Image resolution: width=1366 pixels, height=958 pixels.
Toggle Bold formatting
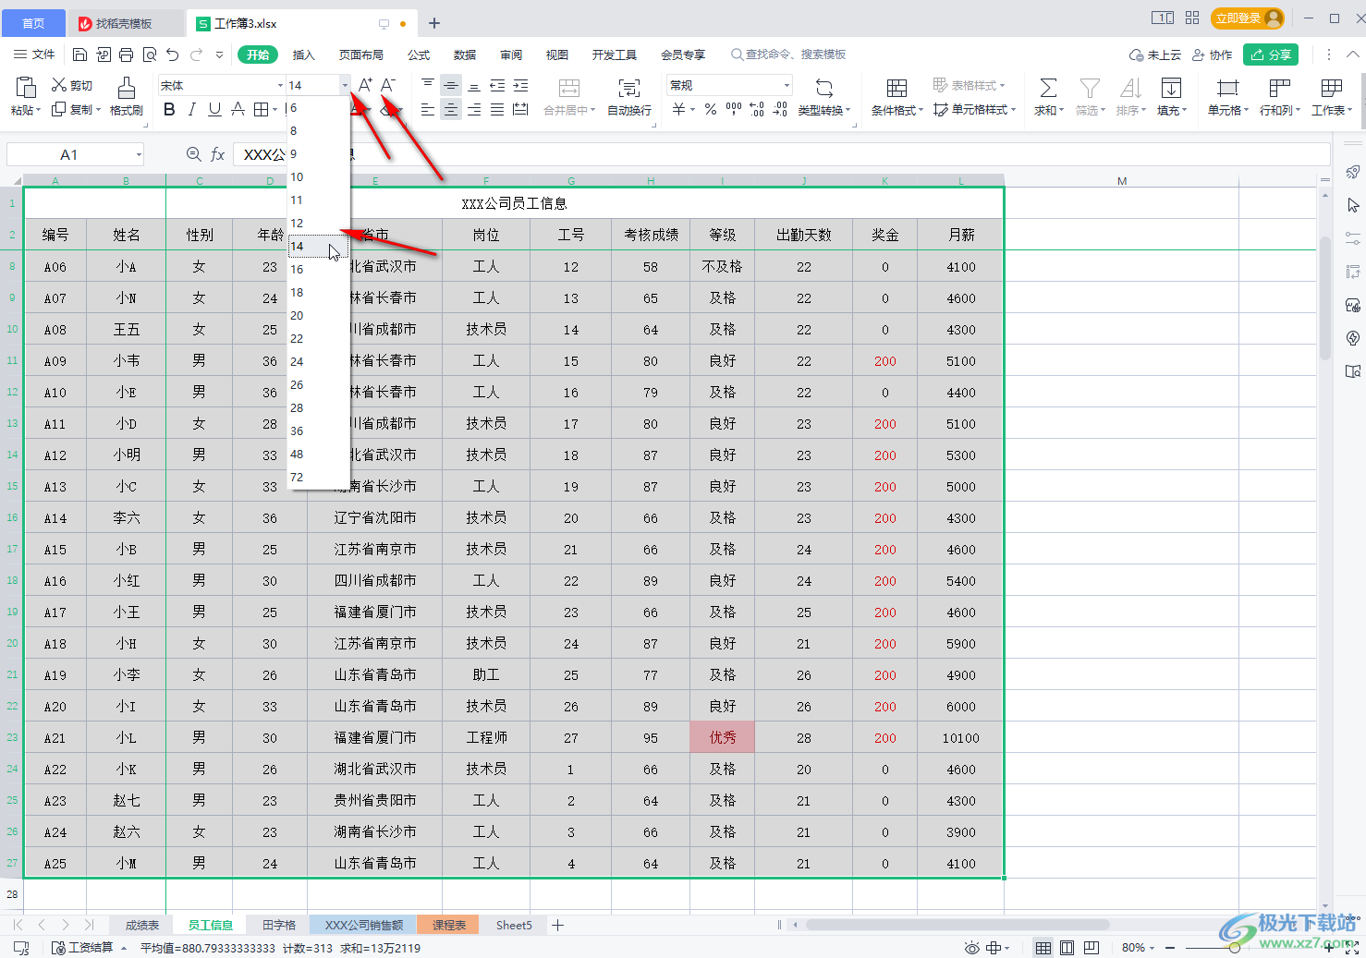(169, 110)
